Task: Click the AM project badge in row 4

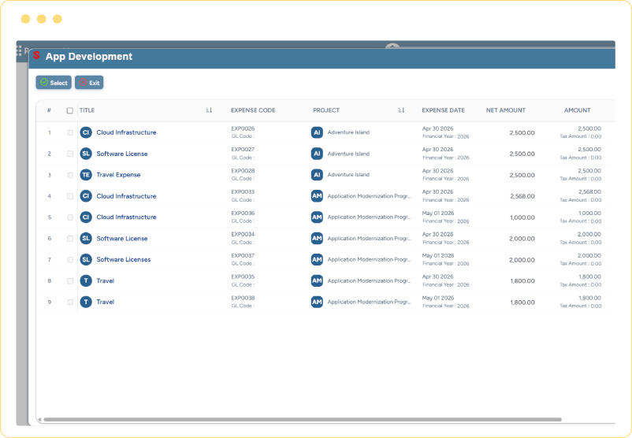Action: click(317, 196)
